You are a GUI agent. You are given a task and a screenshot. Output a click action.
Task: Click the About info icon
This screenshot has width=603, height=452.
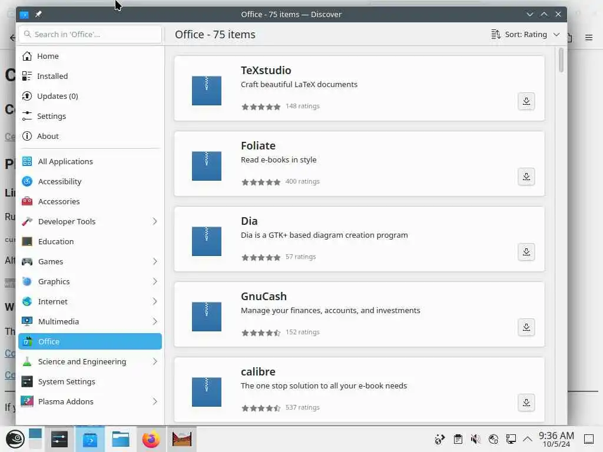point(27,136)
